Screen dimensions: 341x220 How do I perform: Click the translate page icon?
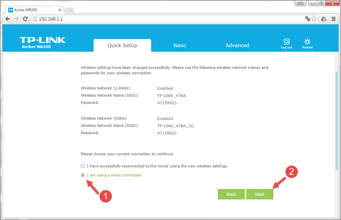[x=307, y=19]
